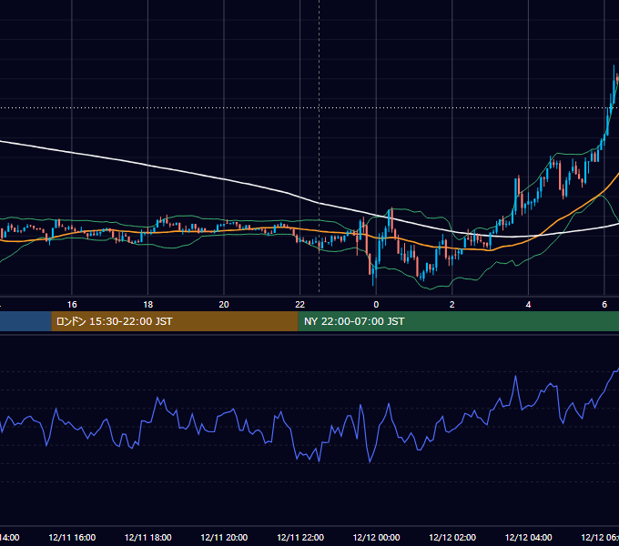Screen dimensions: 619x546
Task: Click the 0 hour axis label
Action: tap(376, 305)
